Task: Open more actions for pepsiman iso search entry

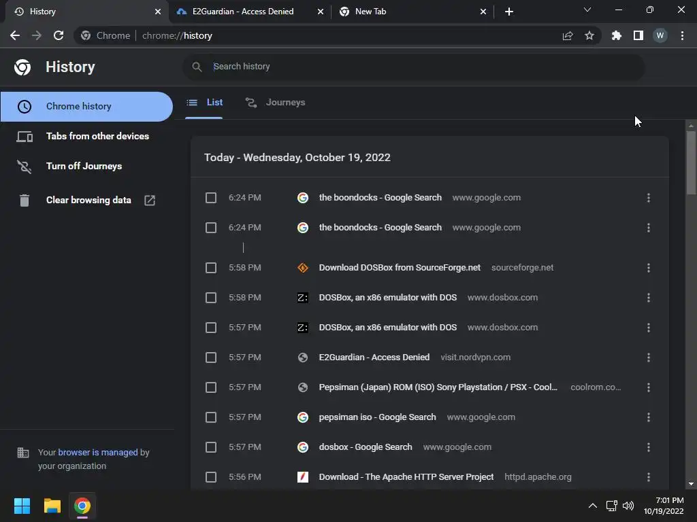Action: (649, 417)
